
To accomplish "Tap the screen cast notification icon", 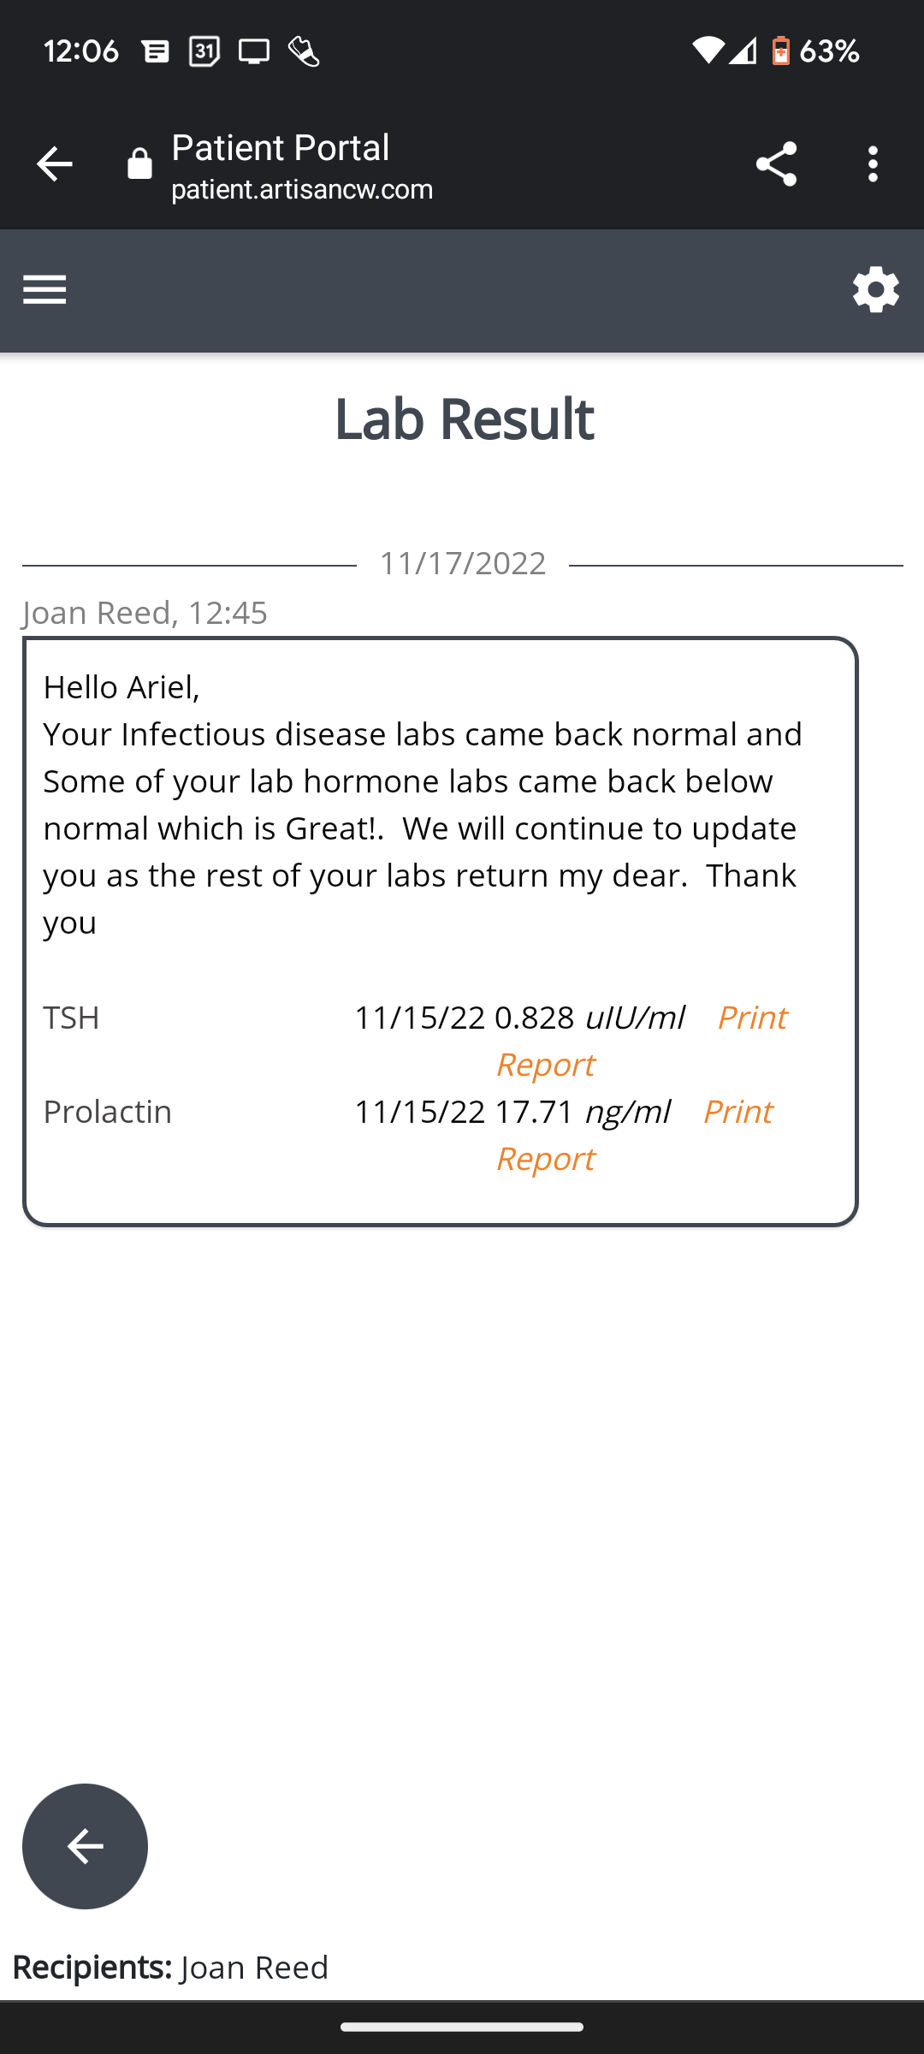I will pyautogui.click(x=254, y=51).
